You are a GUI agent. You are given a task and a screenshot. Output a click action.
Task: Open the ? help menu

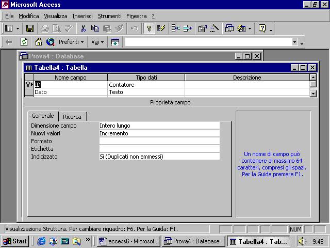click(x=153, y=16)
